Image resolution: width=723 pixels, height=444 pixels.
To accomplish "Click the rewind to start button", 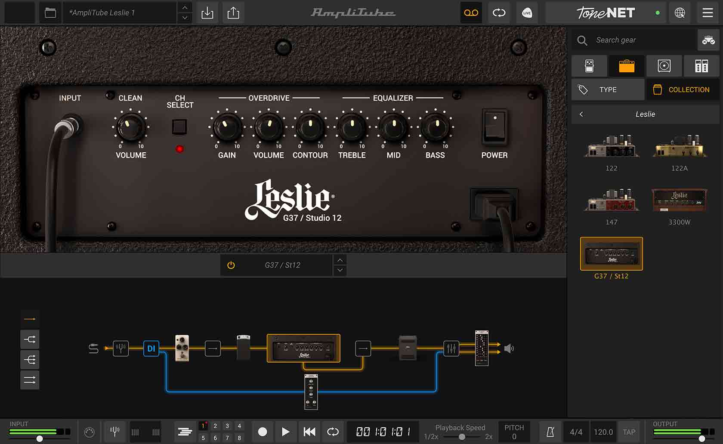I will [309, 432].
